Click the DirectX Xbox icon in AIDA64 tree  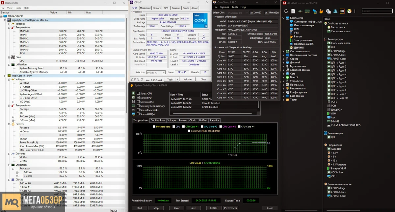[287, 77]
